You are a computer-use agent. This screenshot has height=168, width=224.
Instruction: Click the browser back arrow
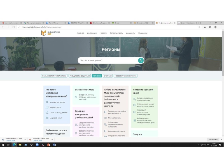[3, 27]
